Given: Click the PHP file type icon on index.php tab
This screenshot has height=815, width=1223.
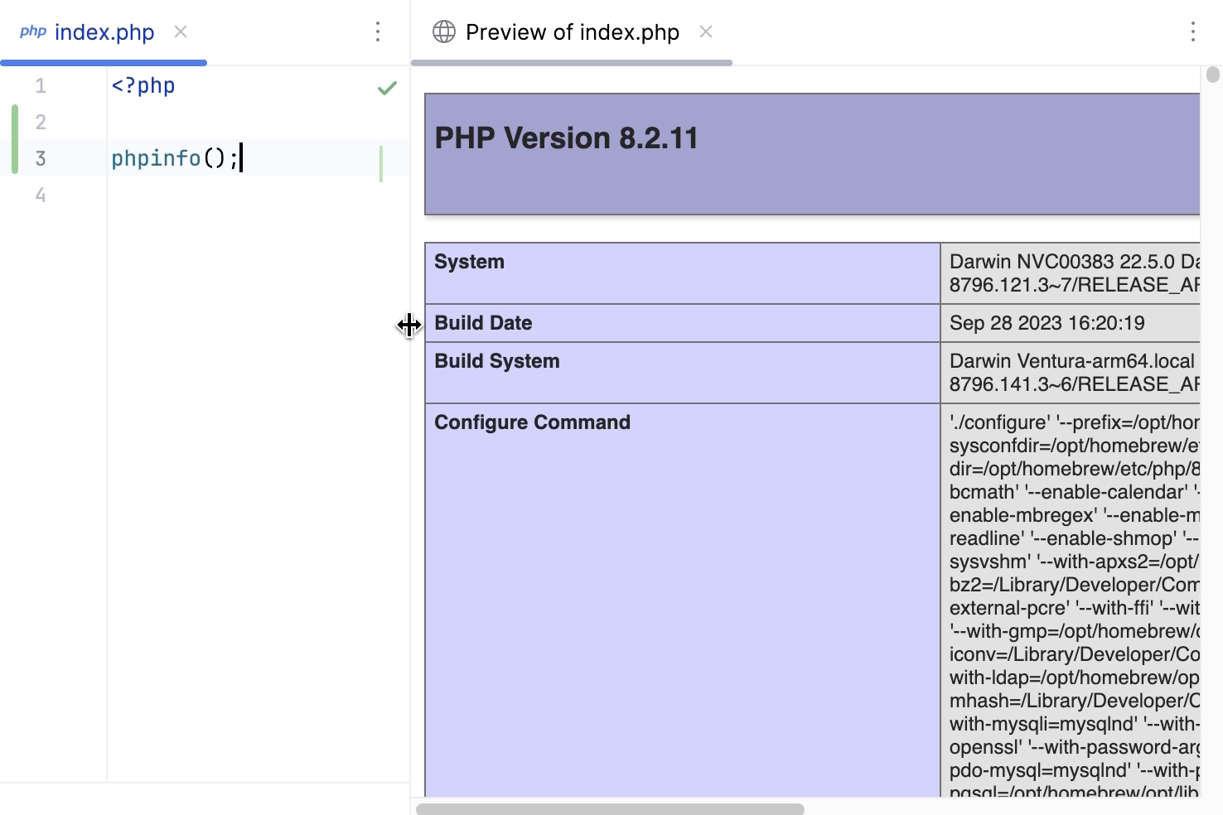Looking at the screenshot, I should pos(33,31).
